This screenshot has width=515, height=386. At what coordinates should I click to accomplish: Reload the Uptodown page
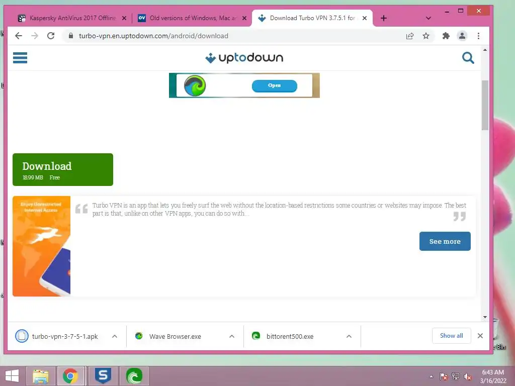(x=51, y=36)
